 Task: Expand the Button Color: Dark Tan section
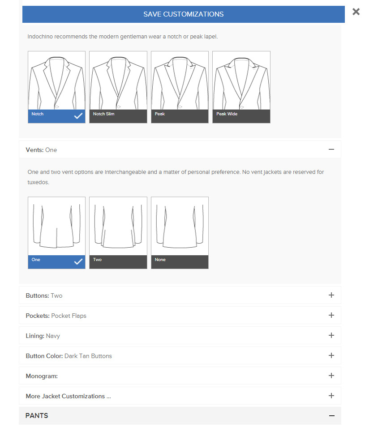(180, 356)
